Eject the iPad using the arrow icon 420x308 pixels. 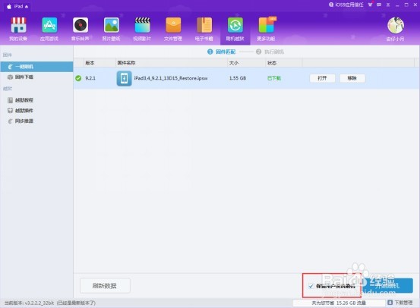coord(27,7)
